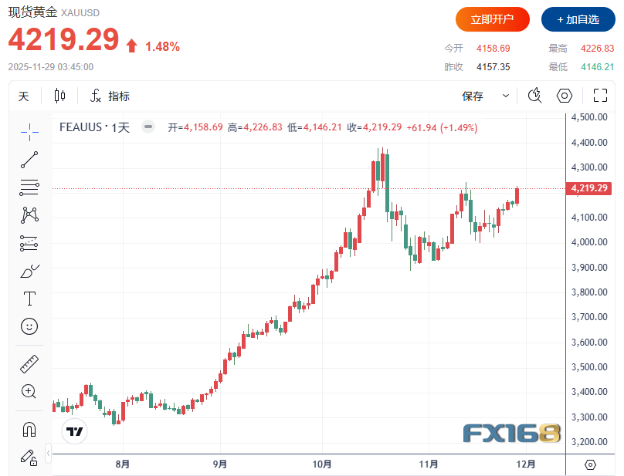This screenshot has height=476, width=624.
Task: Open chart settings hexagon in the top toolbar
Action: coord(565,96)
